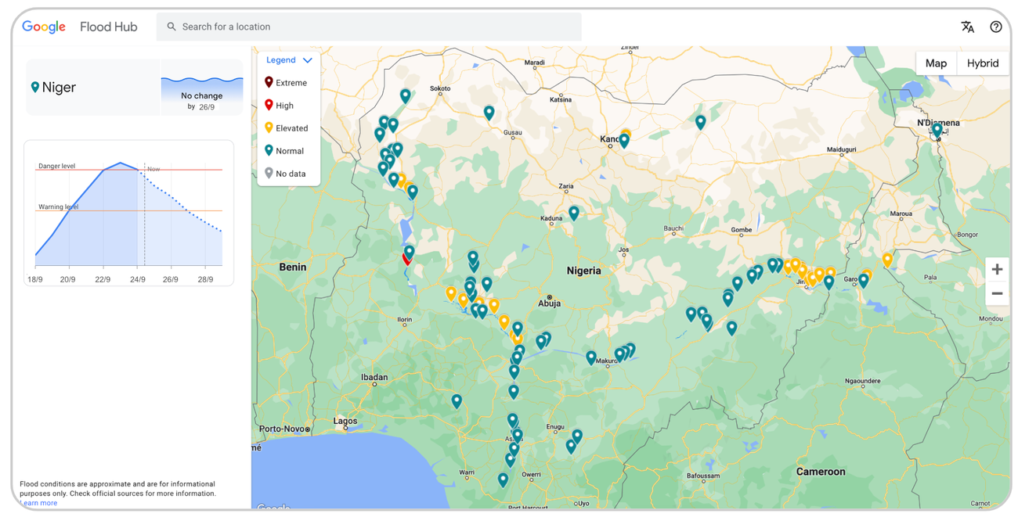This screenshot has width=1018, height=517.
Task: Click the map zoom-in plus icon
Action: pos(997,268)
